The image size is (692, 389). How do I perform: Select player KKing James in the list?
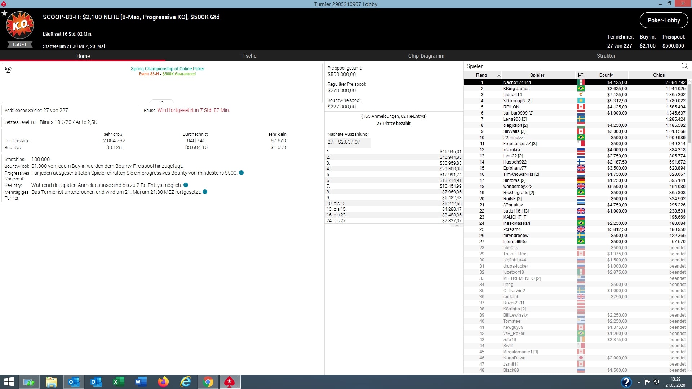coord(516,89)
